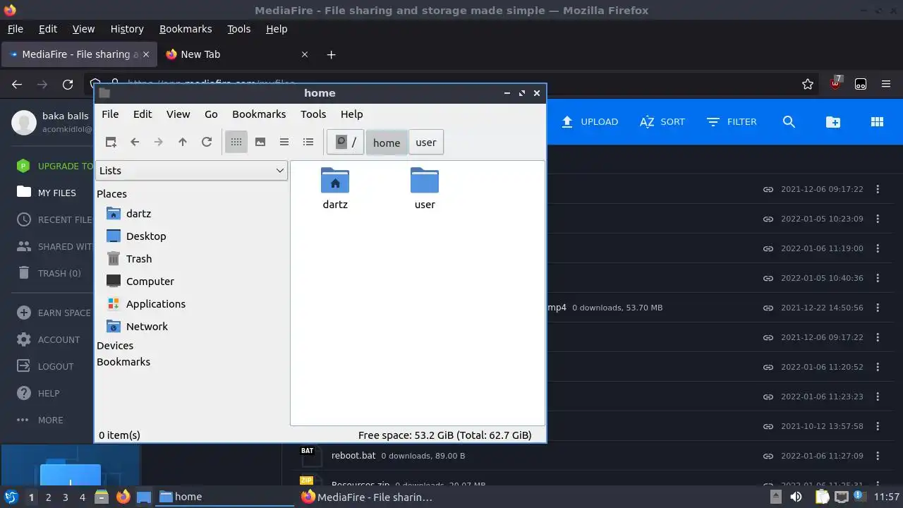Go back in file manager history

point(135,142)
